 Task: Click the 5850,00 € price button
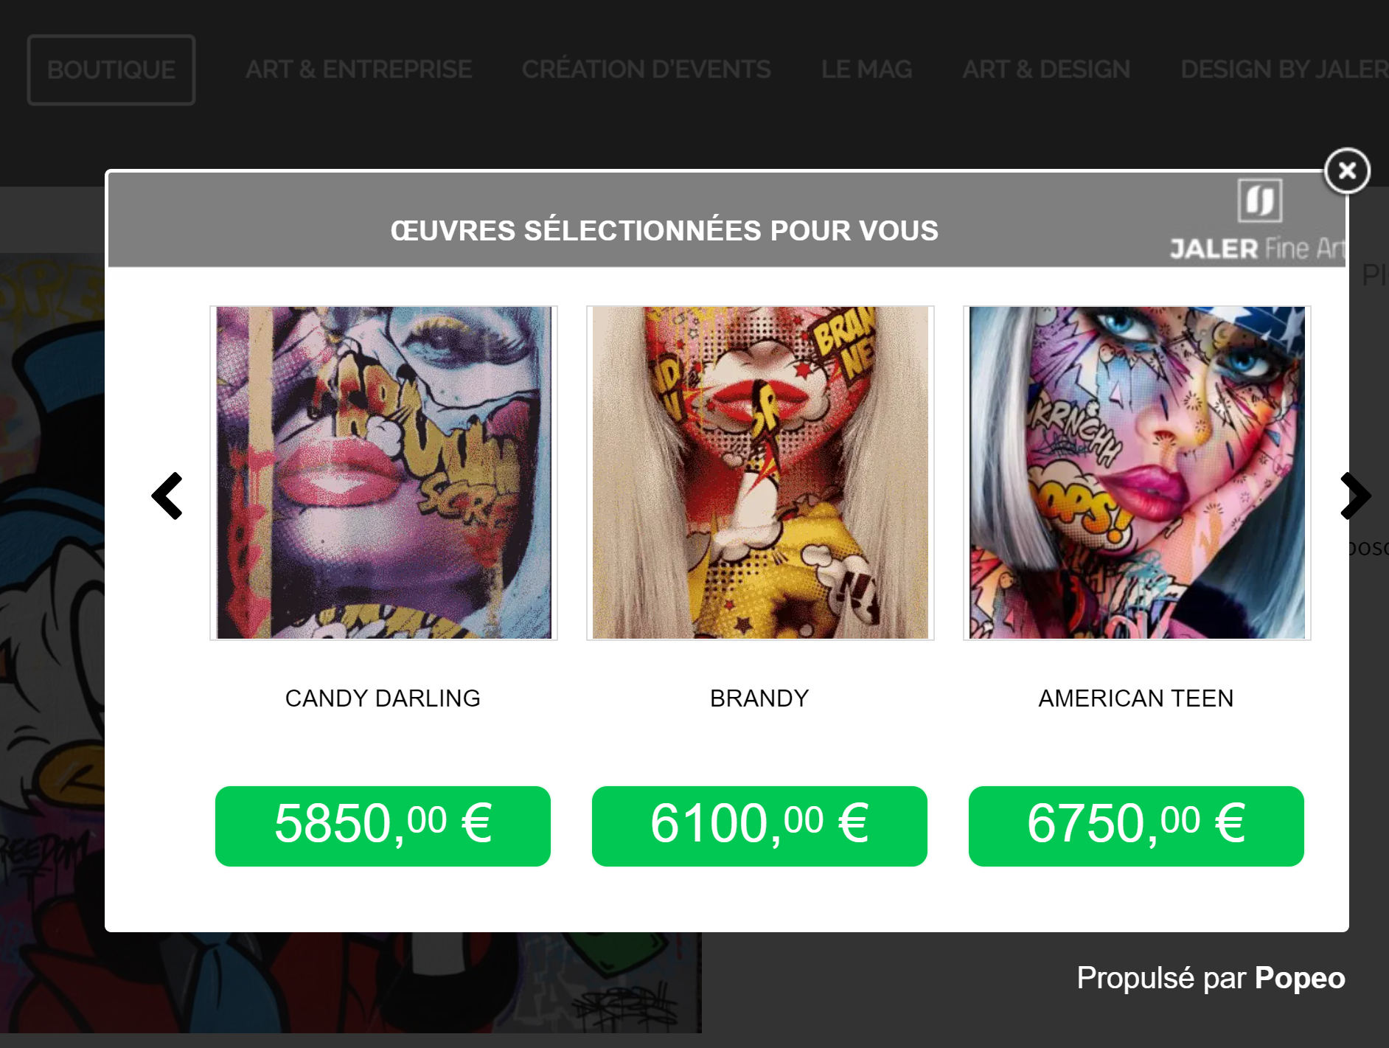pyautogui.click(x=383, y=826)
